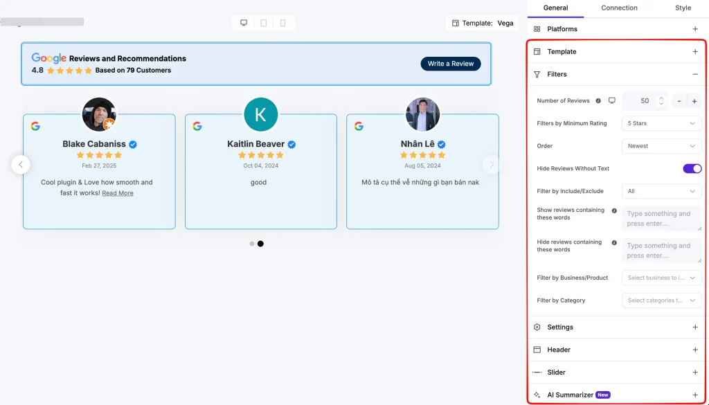This screenshot has width=709, height=405.
Task: Click verified badge next to Kaitlin Beaver
Action: 291,145
